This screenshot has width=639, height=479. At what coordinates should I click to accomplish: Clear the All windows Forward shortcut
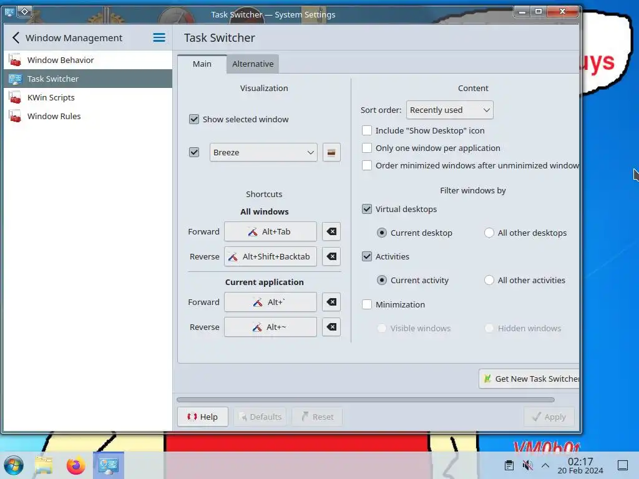pyautogui.click(x=331, y=231)
